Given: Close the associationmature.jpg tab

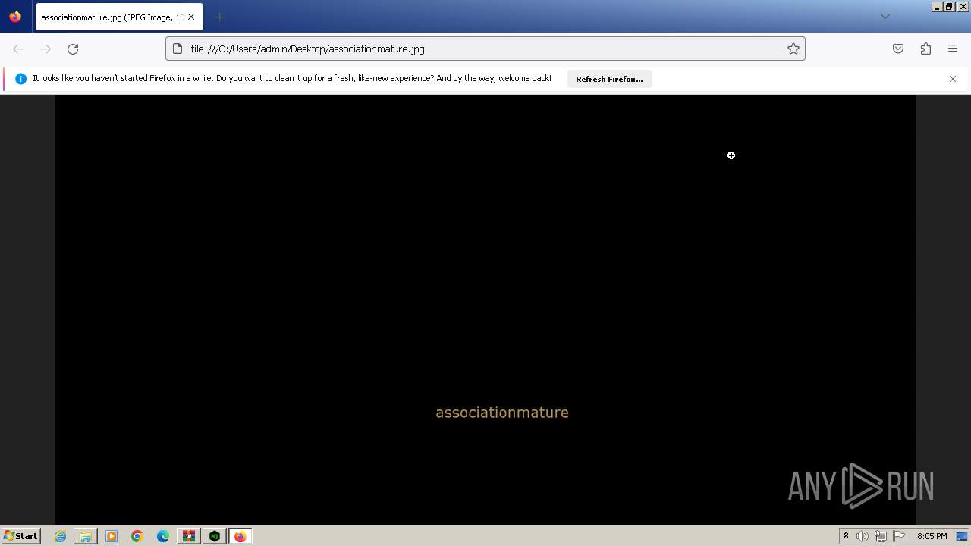Looking at the screenshot, I should click(190, 17).
